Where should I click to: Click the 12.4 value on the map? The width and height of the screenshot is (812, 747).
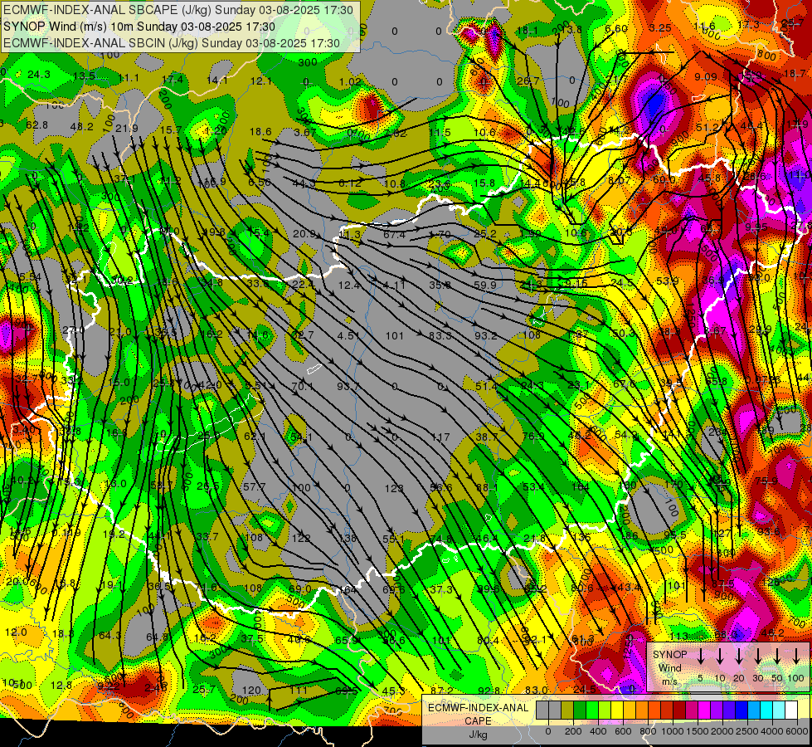[349, 286]
